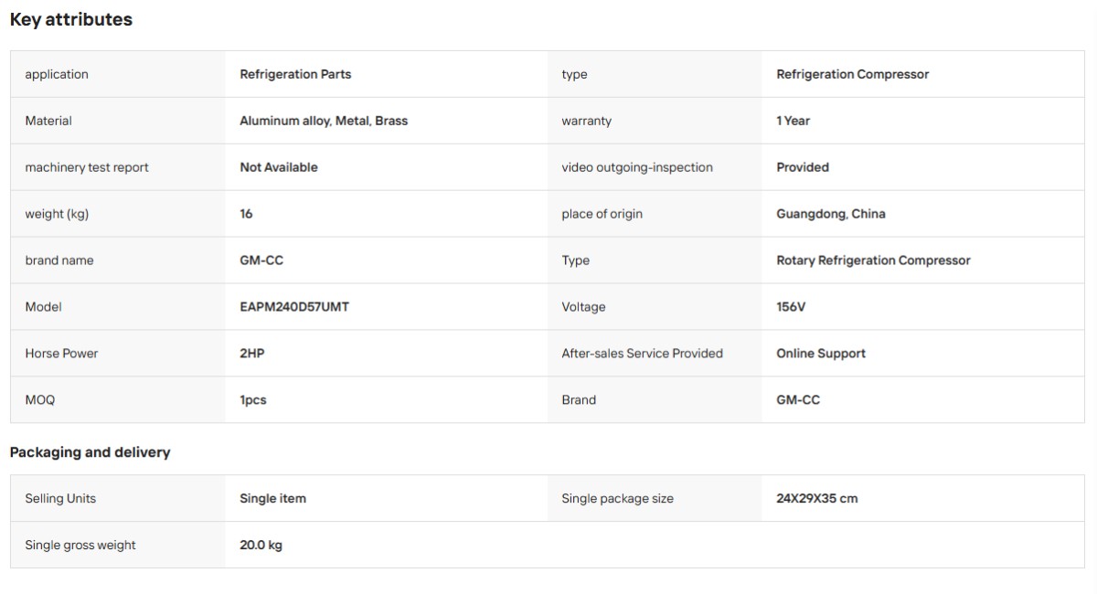
Task: Click the 156V voltage value
Action: [x=791, y=307]
